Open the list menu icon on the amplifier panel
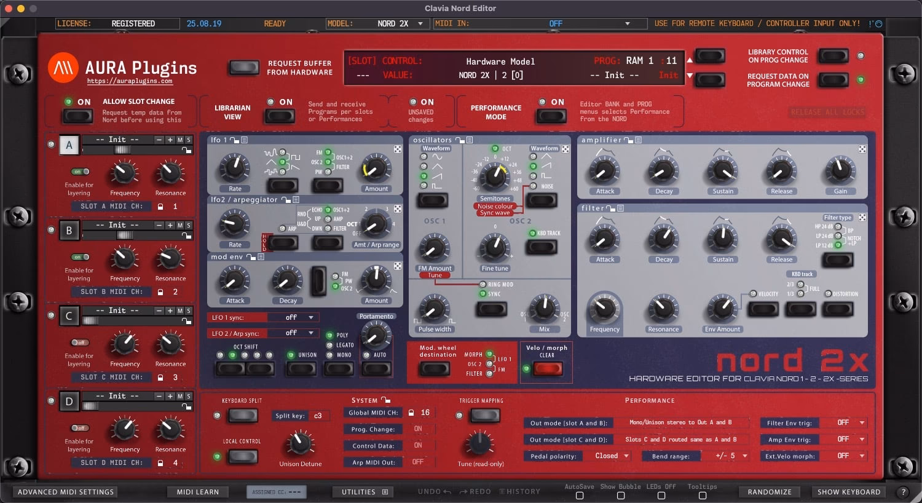Image resolution: width=922 pixels, height=503 pixels. click(x=638, y=140)
